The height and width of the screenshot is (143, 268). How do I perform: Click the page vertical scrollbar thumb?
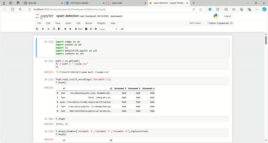tap(266, 40)
